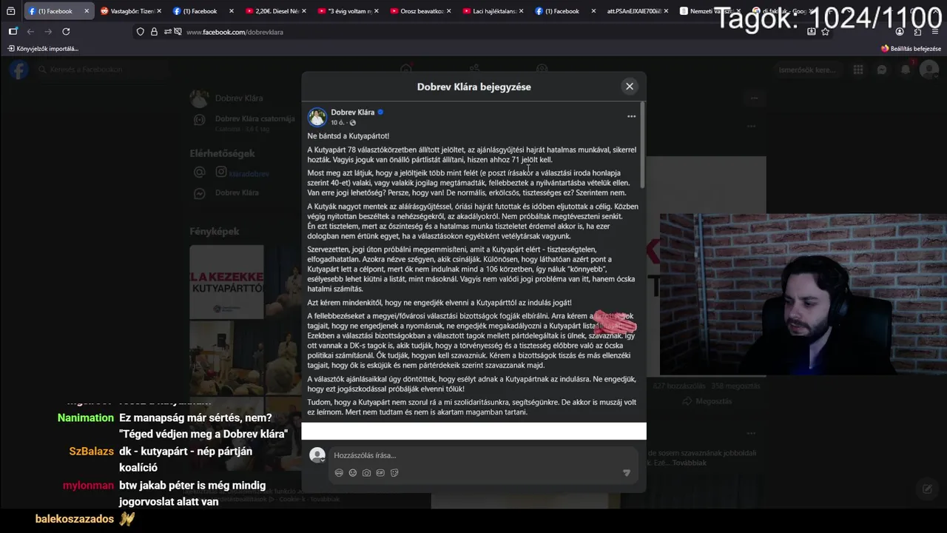This screenshot has width=947, height=533.
Task: Click Dobrev Klára's avatar in the post header
Action: point(317,117)
